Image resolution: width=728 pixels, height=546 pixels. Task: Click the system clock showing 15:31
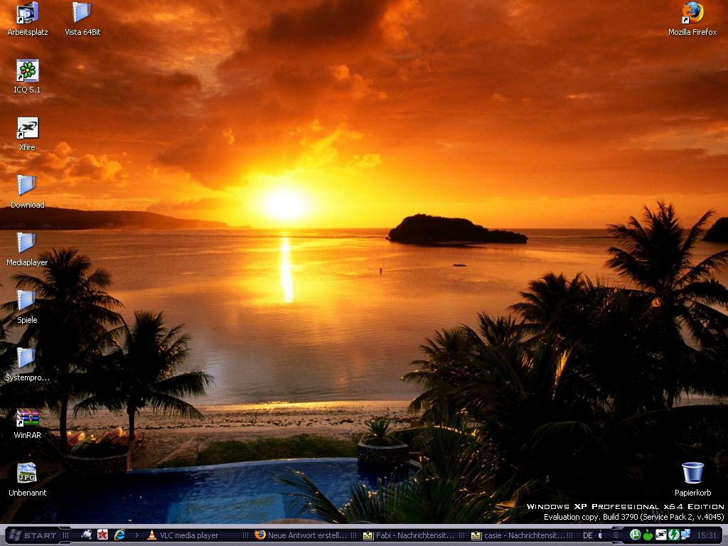click(x=707, y=535)
